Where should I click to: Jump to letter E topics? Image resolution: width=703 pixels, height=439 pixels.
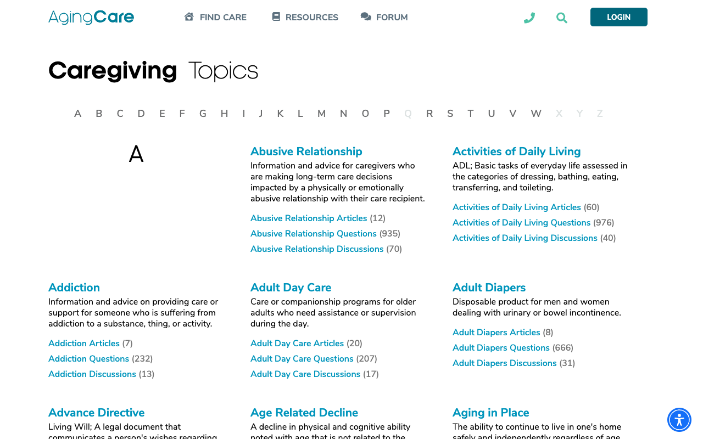[162, 114]
